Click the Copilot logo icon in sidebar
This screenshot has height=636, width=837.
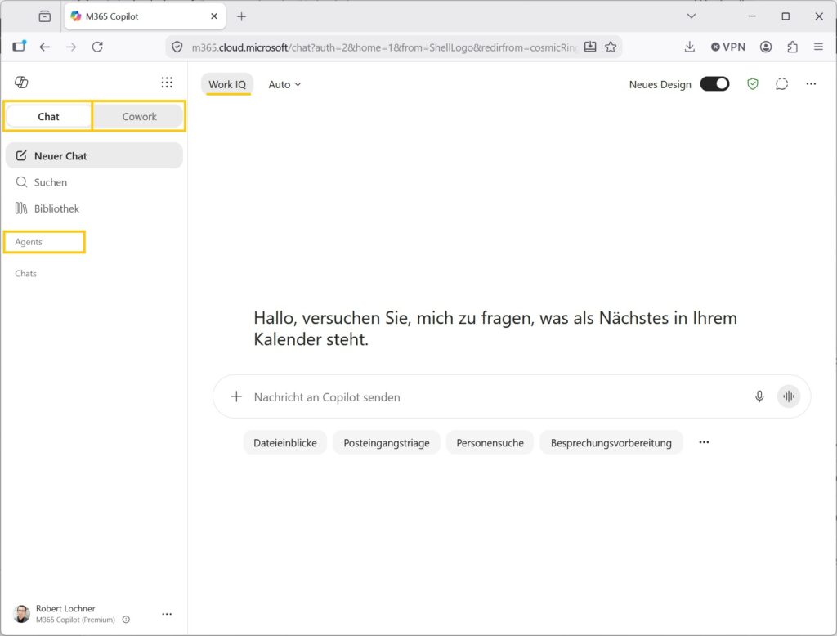tap(21, 83)
